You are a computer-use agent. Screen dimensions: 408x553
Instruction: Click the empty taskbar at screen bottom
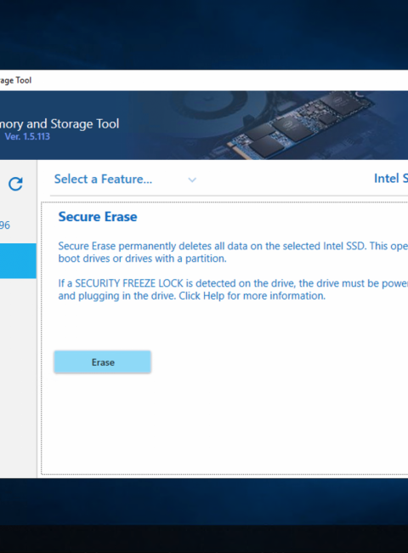pos(204,539)
